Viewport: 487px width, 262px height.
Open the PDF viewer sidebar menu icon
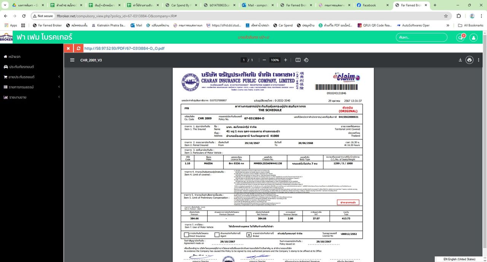(x=72, y=60)
